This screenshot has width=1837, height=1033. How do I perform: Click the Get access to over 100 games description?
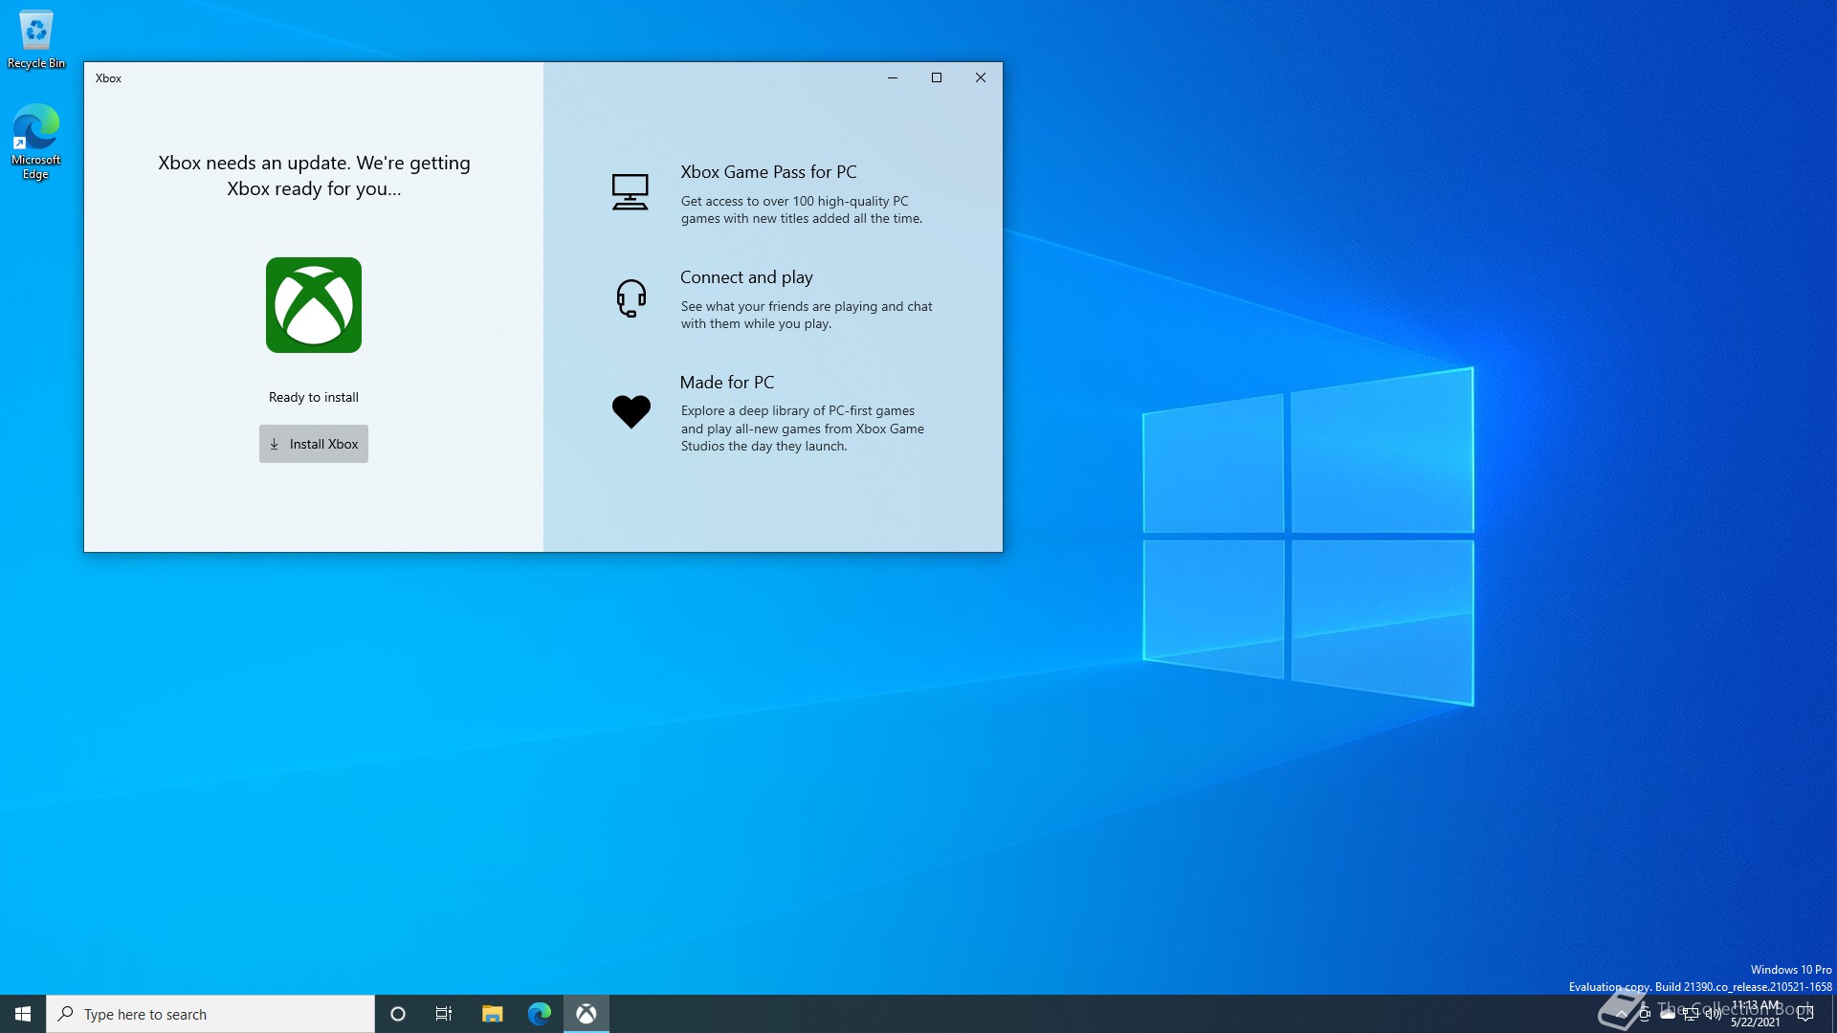click(x=802, y=209)
